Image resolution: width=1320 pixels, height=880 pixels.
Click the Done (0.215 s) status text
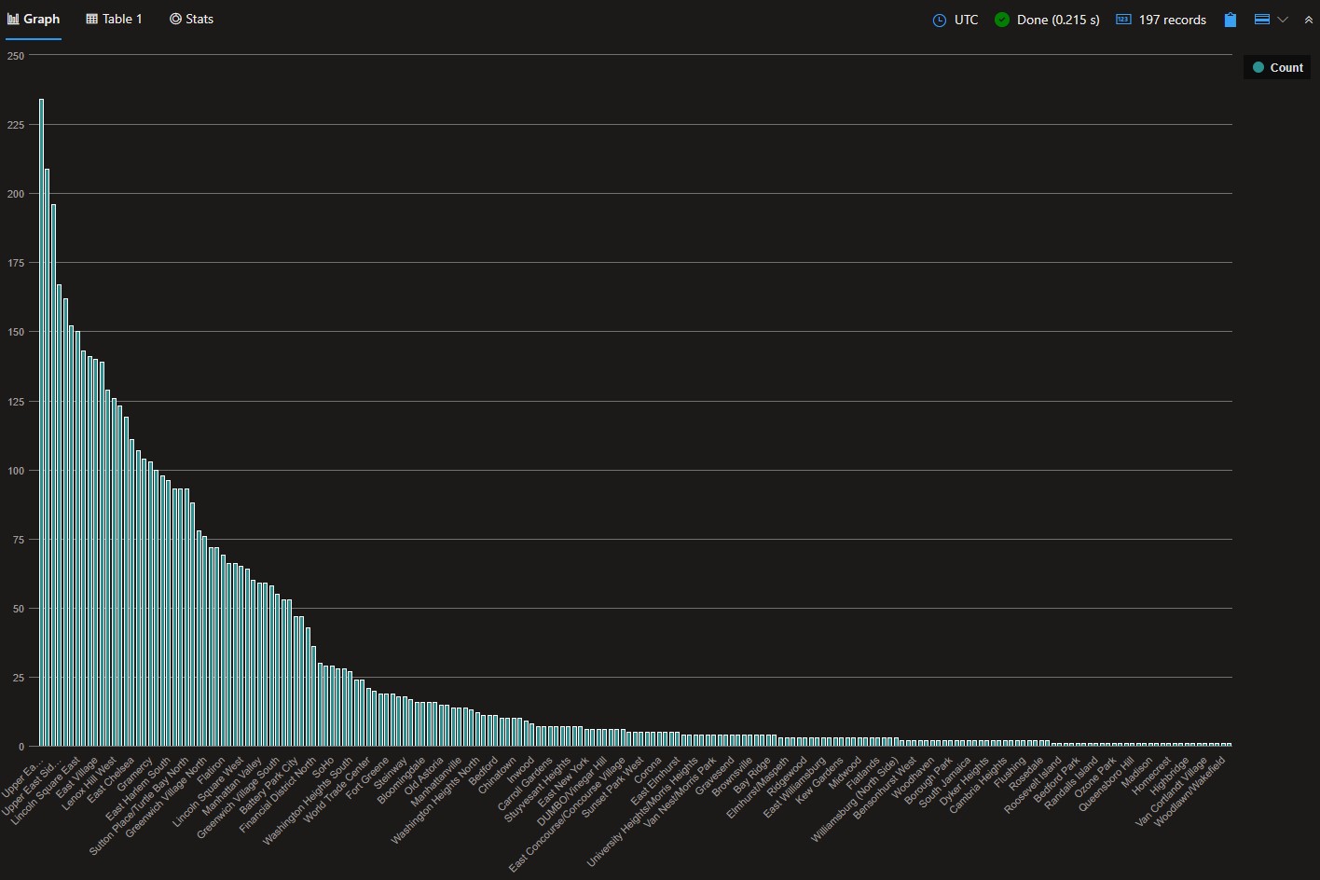pyautogui.click(x=1058, y=20)
